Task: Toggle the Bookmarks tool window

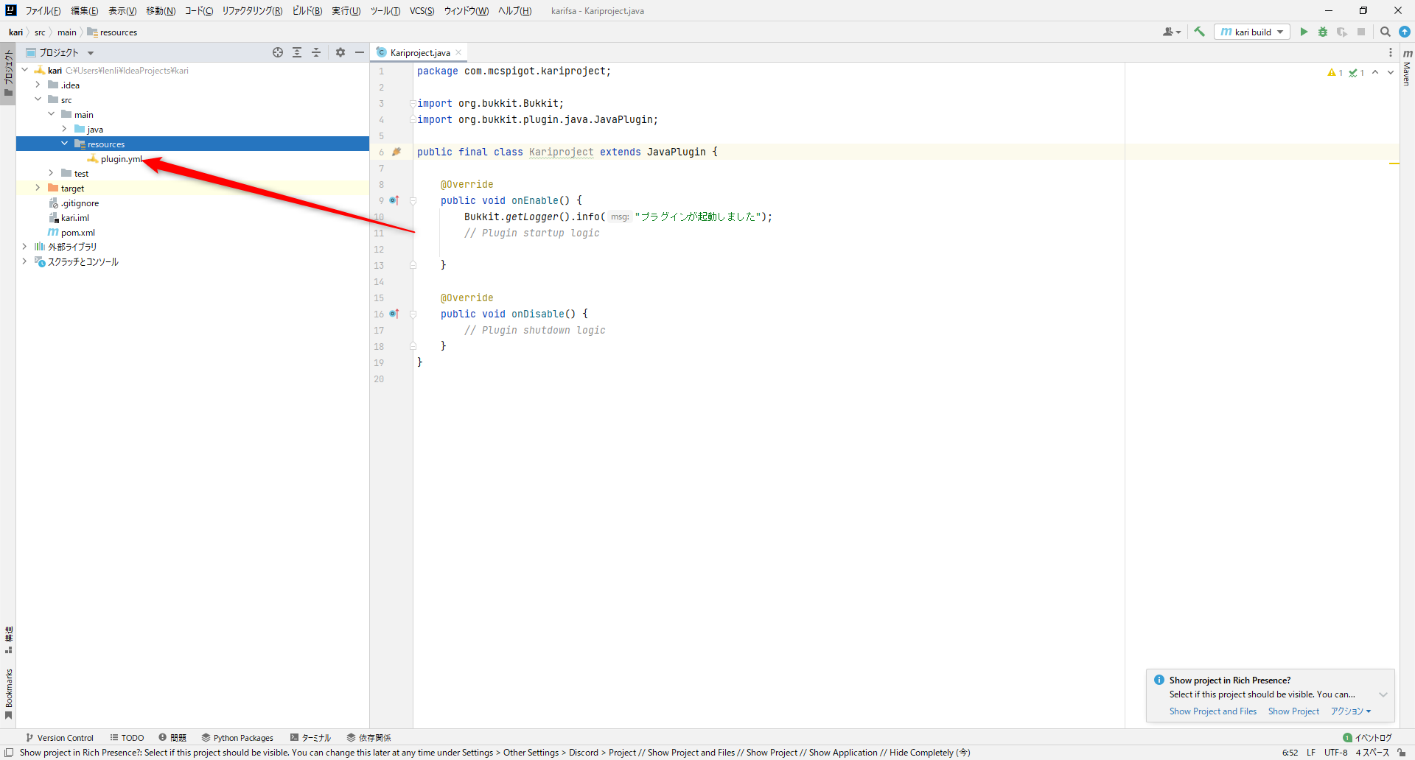Action: click(9, 693)
